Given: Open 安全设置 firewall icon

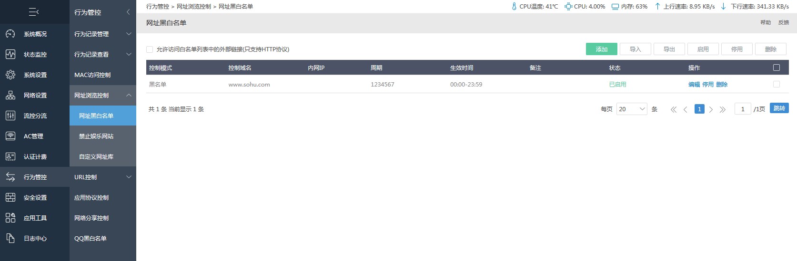Looking at the screenshot, I should click(x=10, y=197).
